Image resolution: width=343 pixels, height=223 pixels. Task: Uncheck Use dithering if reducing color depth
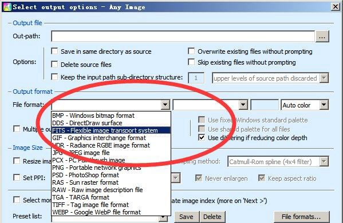[x=202, y=138]
